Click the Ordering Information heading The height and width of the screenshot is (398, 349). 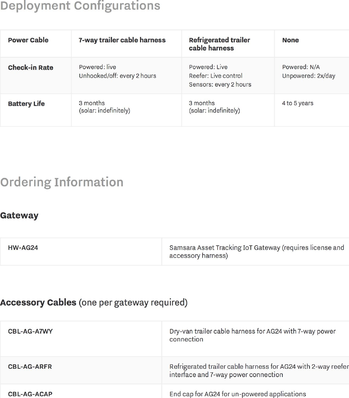pyautogui.click(x=62, y=182)
